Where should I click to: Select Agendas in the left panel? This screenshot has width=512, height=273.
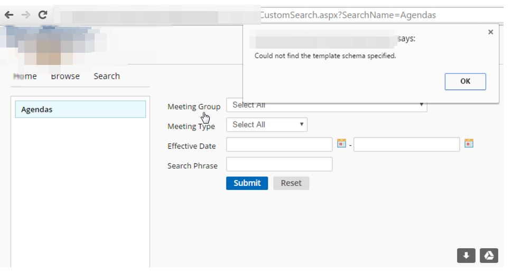[80, 110]
